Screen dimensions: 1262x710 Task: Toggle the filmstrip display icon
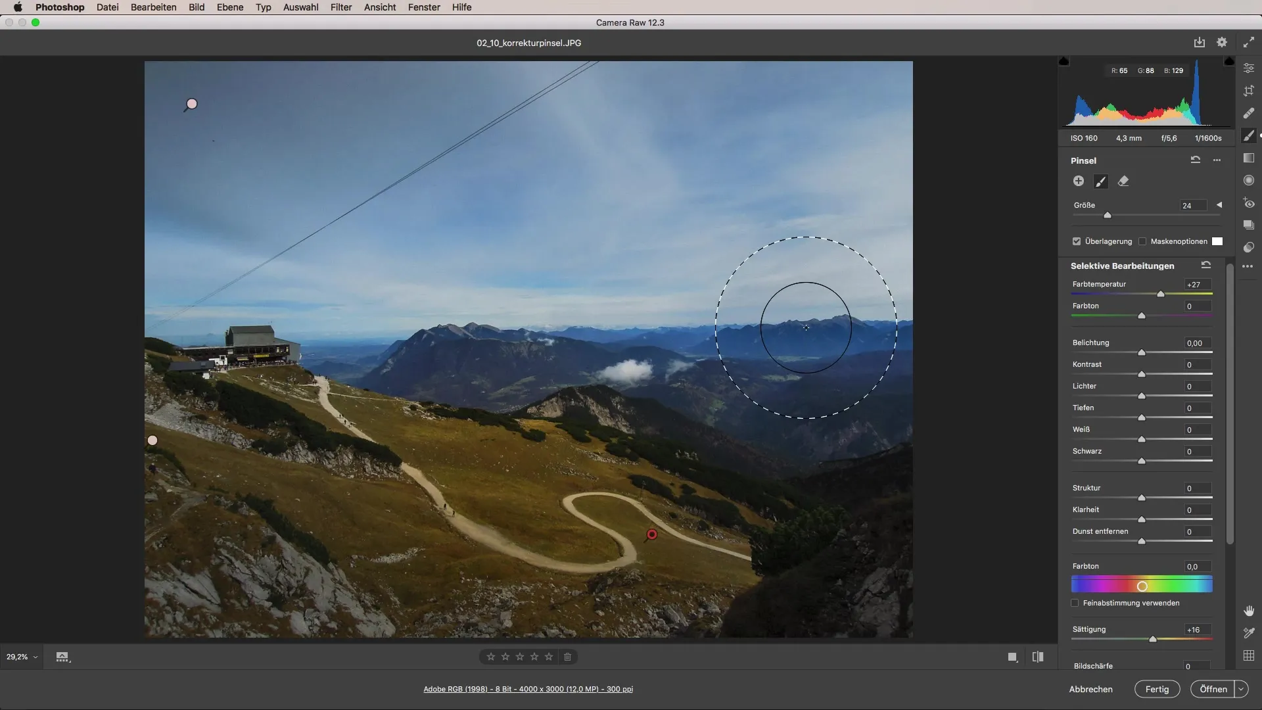(62, 657)
